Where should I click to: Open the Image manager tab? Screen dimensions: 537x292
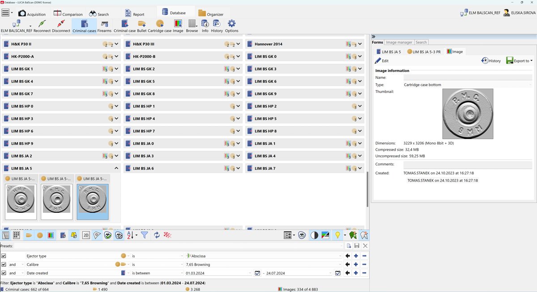[x=399, y=42]
